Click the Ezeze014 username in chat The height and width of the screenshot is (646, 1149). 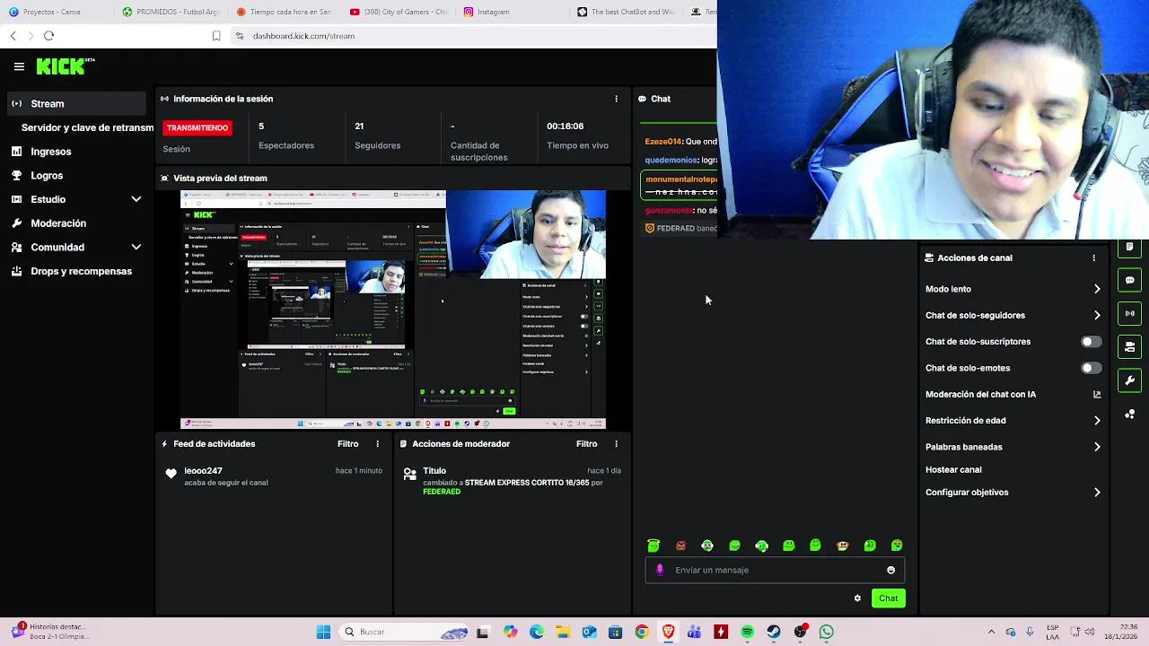pos(662,142)
